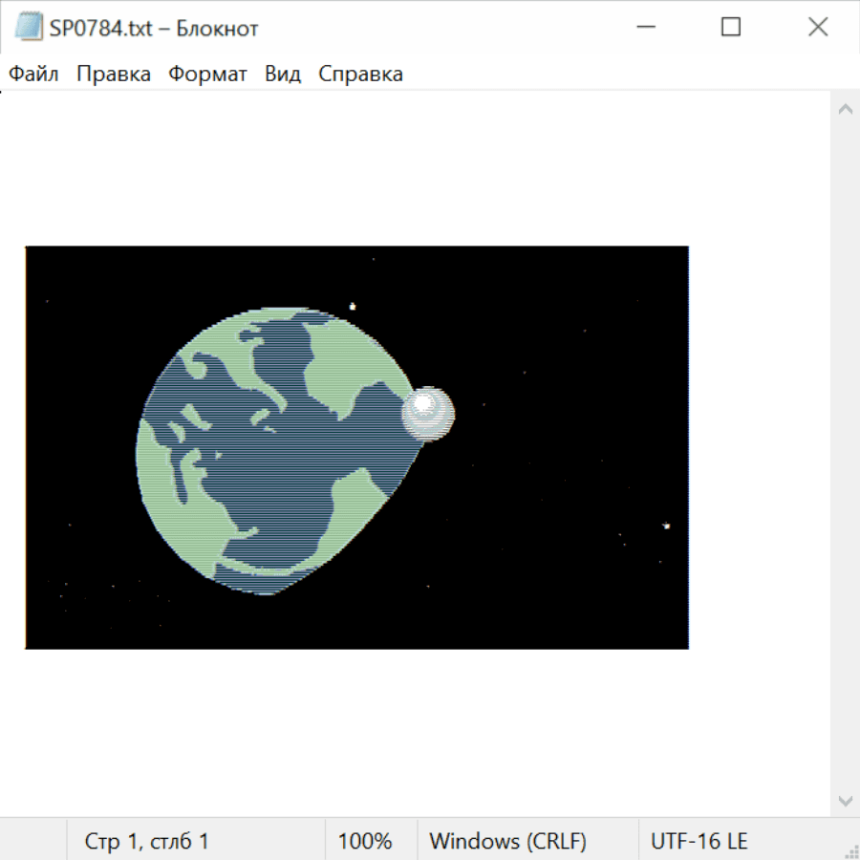
Task: Click the Стр 1, стлб 1 status indicator
Action: (147, 841)
